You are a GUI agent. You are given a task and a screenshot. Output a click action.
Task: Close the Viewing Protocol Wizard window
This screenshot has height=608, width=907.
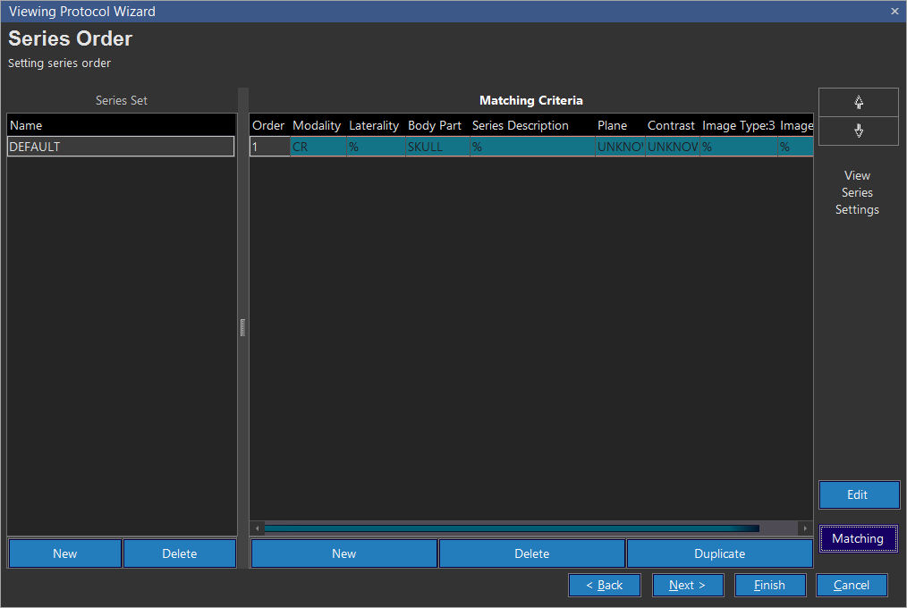pyautogui.click(x=894, y=12)
